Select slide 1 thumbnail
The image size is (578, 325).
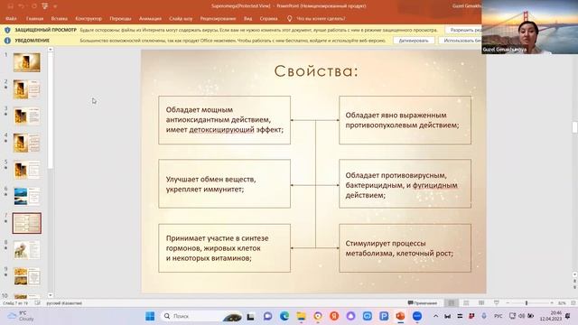(26, 62)
